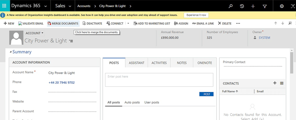Click MERGE DOCUMENTS command

click(63, 24)
